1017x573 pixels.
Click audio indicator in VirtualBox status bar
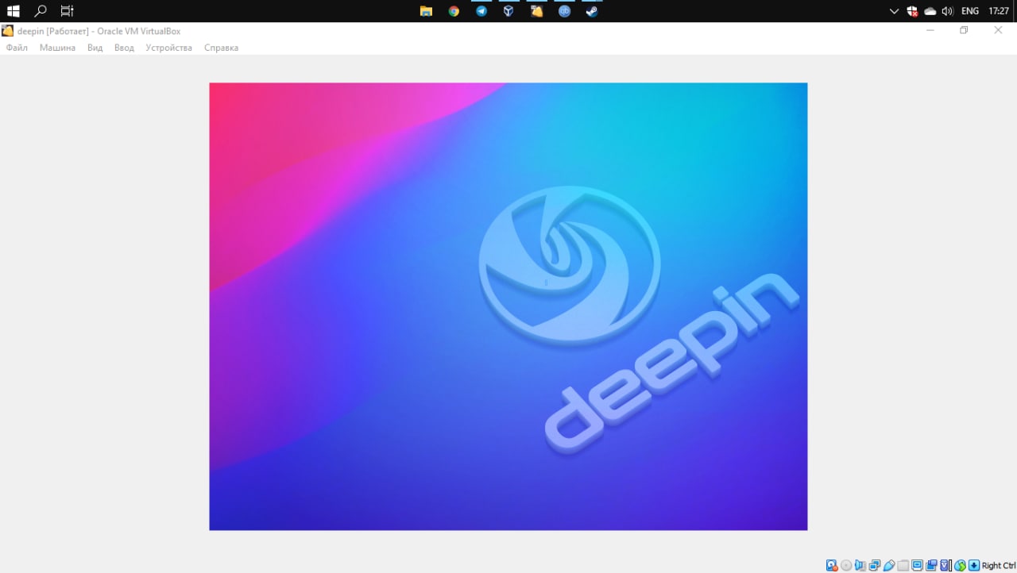(860, 565)
